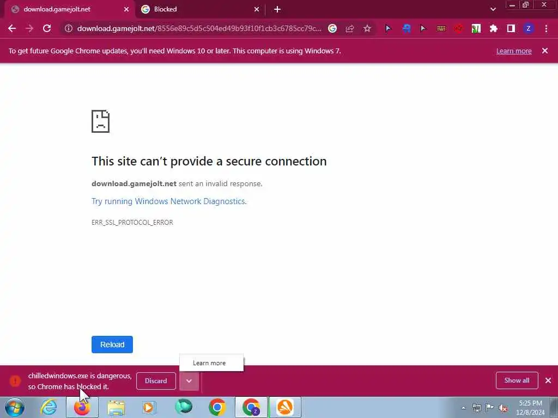Viewport: 558px width, 418px height.
Task: Close the Blocked tab
Action: pyautogui.click(x=257, y=9)
